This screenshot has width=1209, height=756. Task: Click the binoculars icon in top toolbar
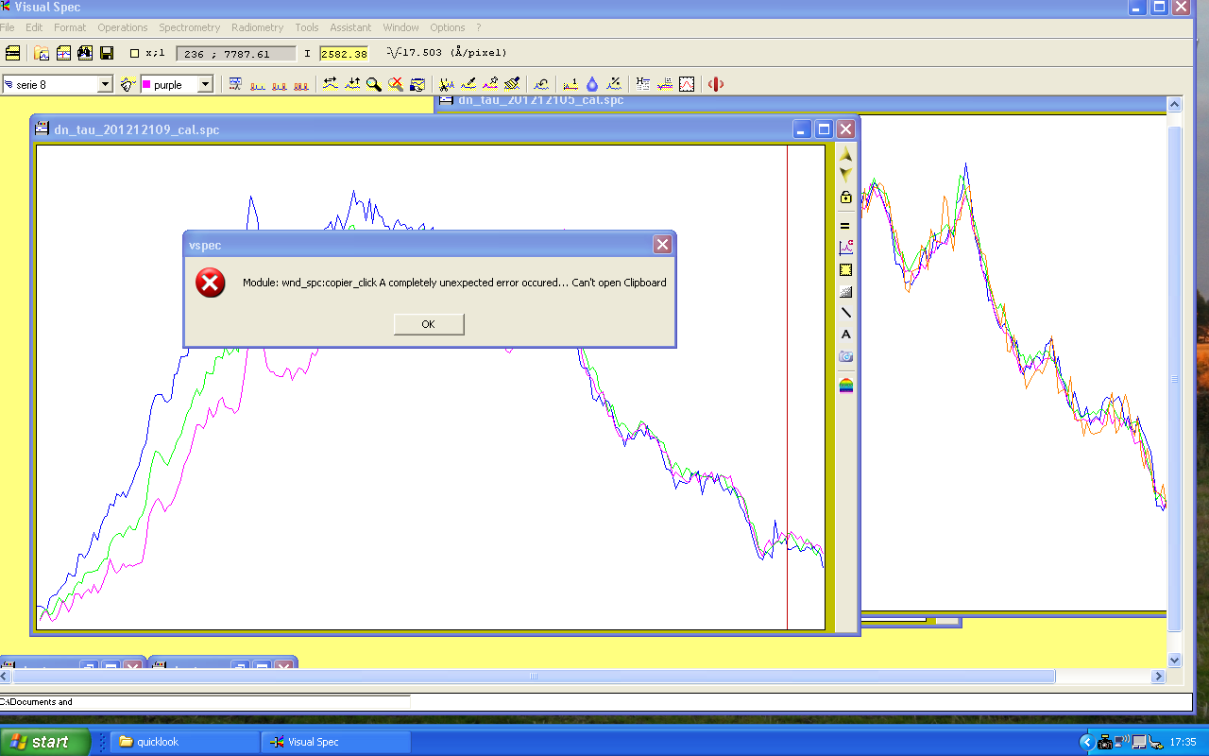pos(85,53)
